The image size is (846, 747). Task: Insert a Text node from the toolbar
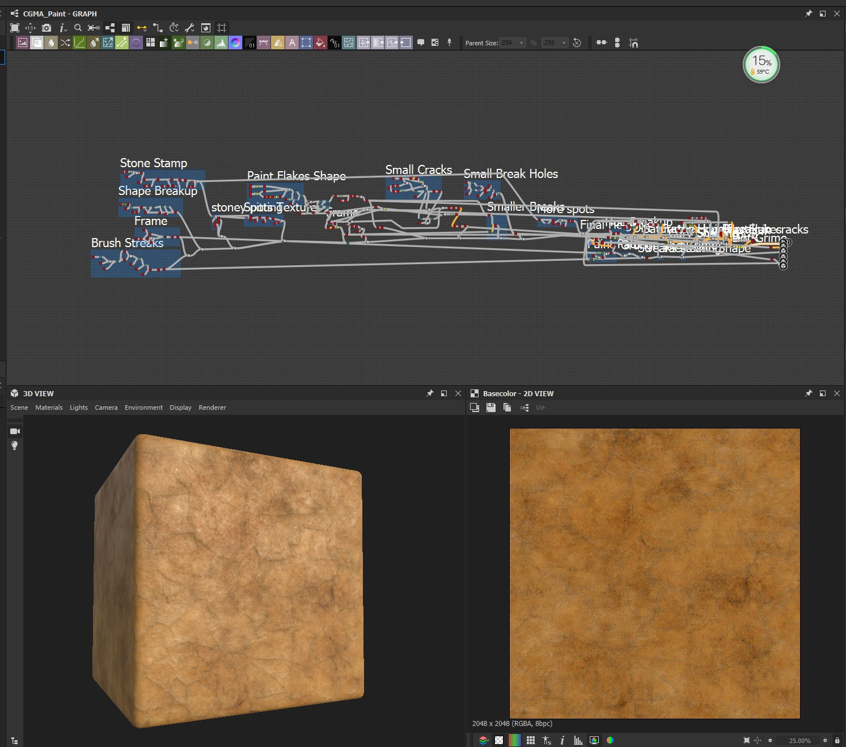292,43
